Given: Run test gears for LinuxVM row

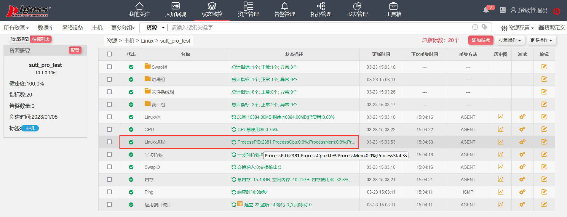Looking at the screenshot, I should (522, 117).
